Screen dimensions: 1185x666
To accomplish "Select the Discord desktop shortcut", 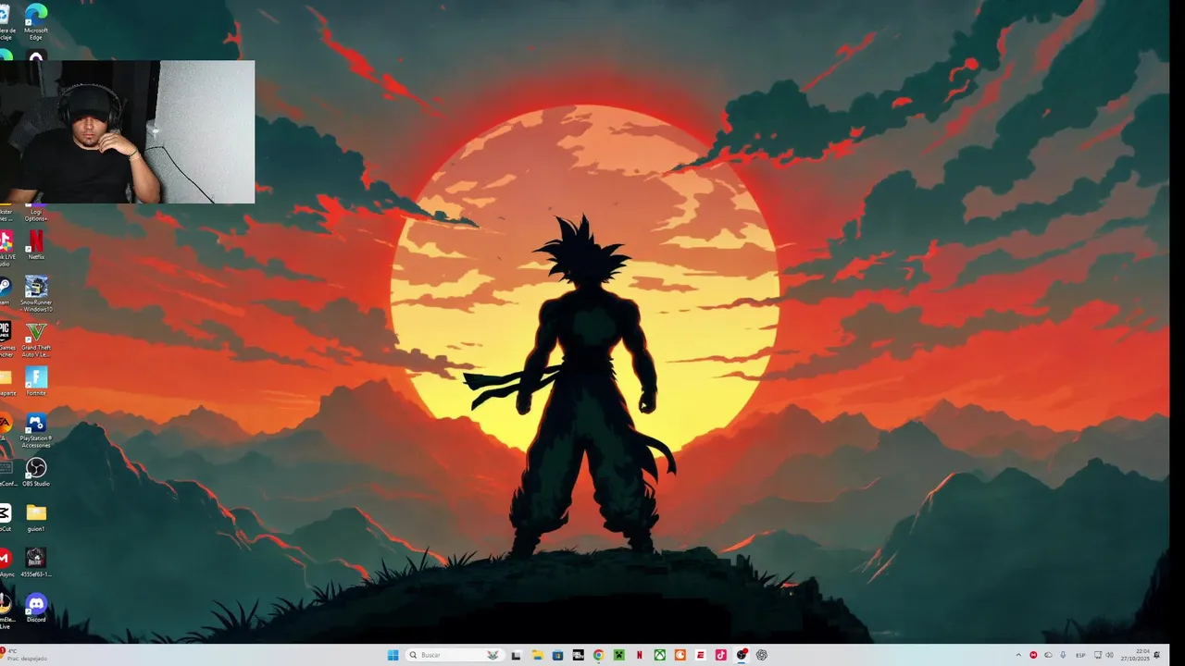I will (36, 609).
